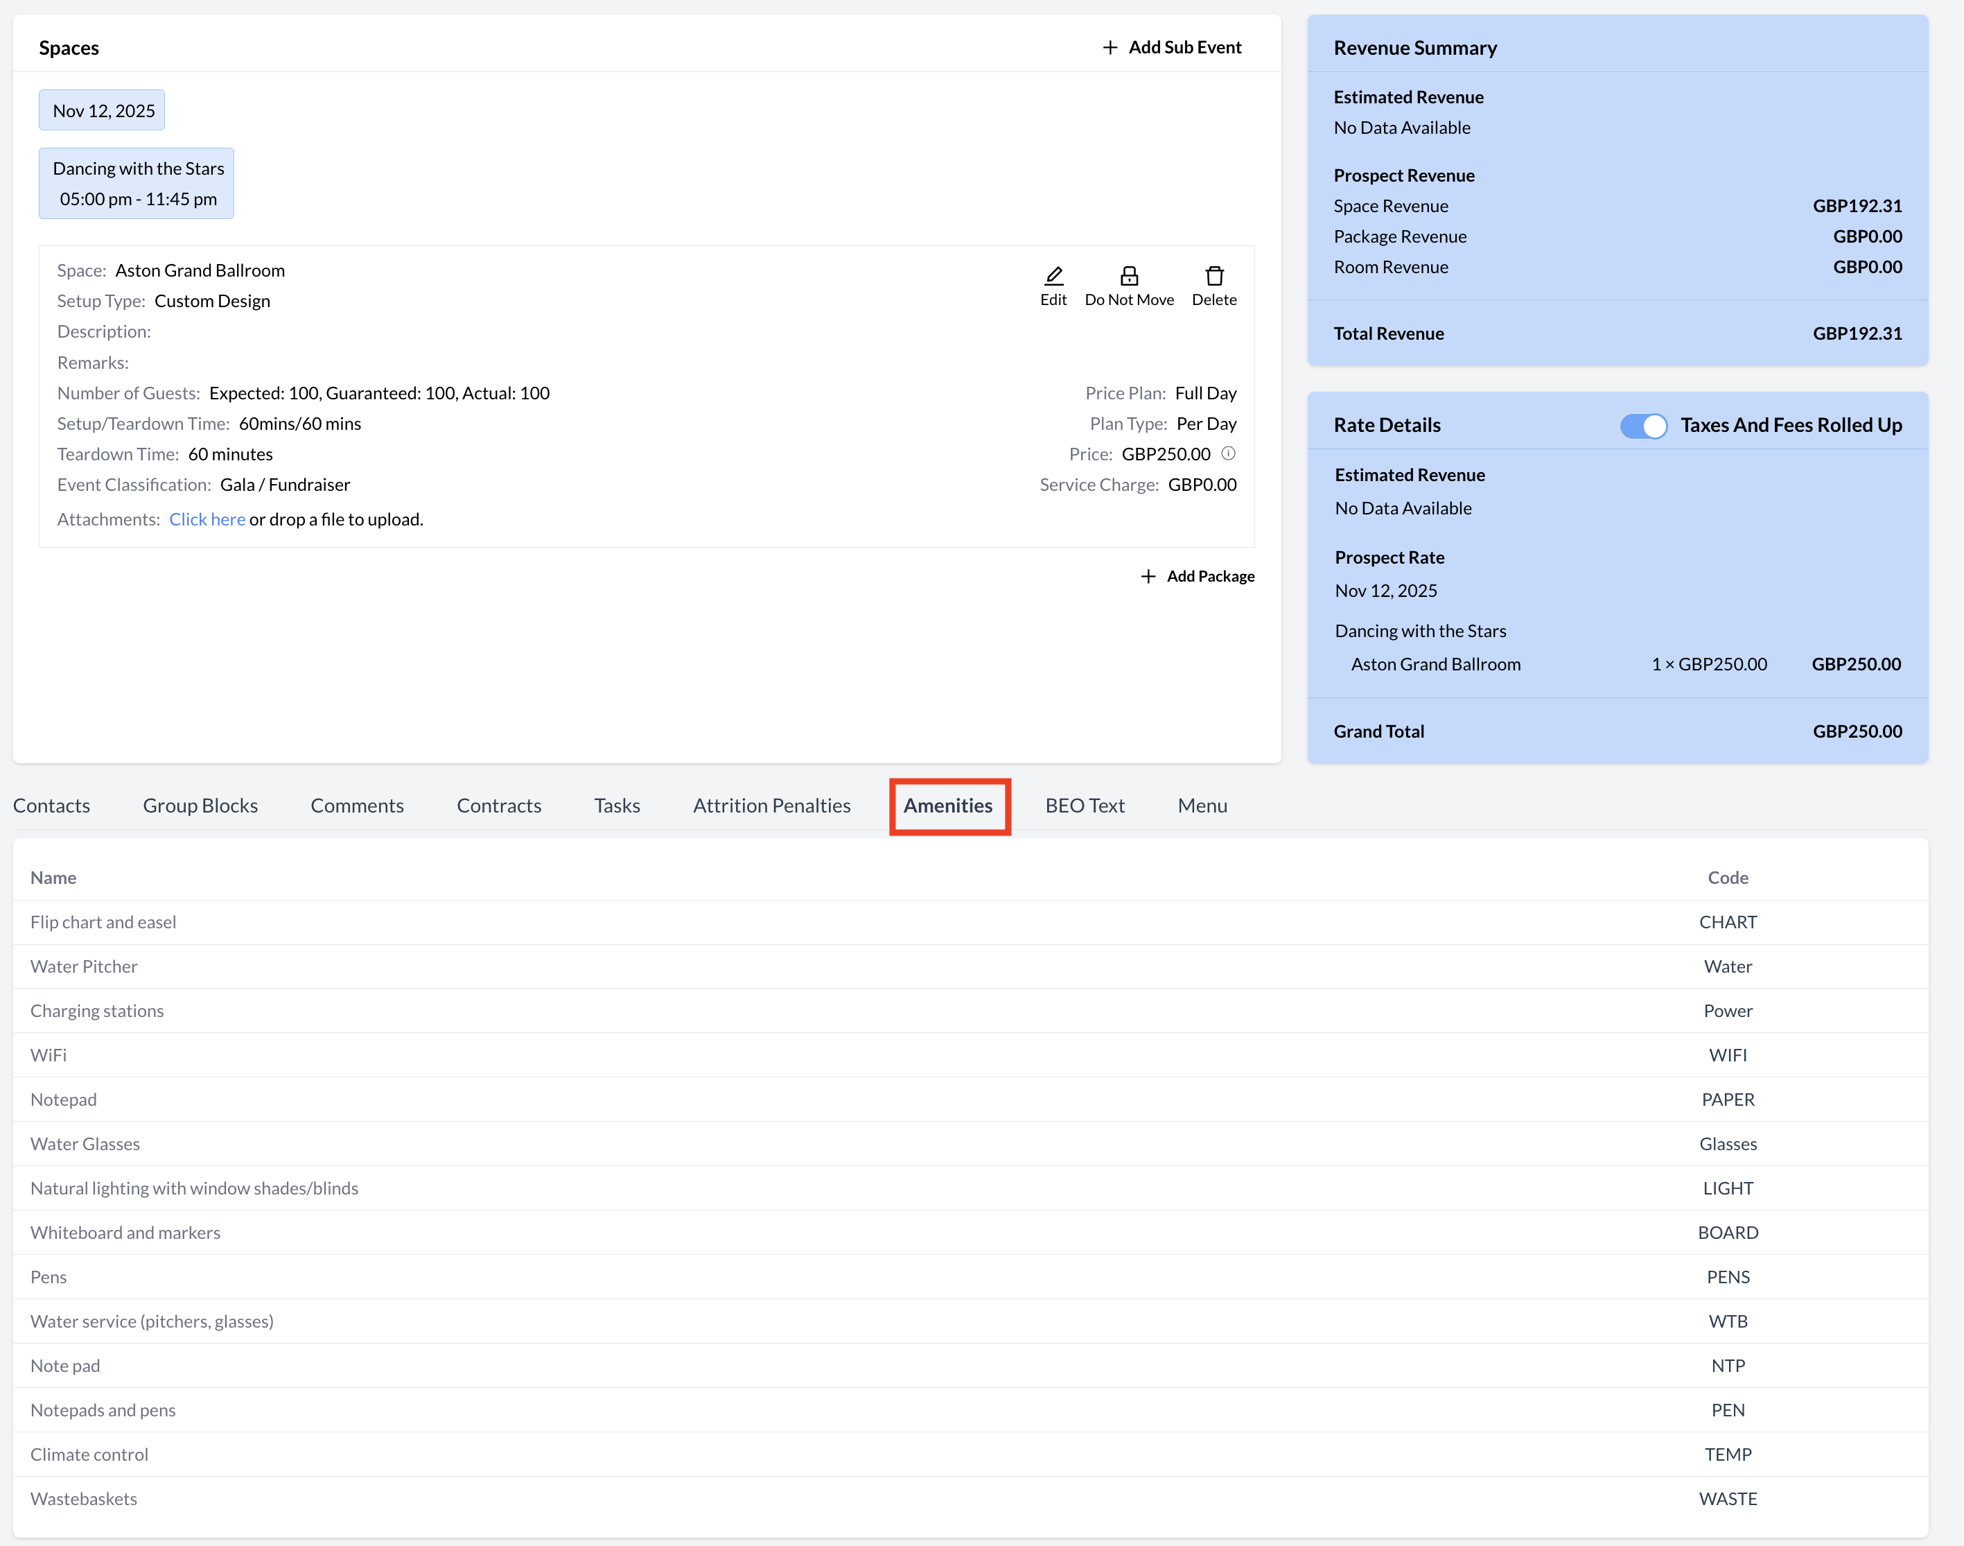The width and height of the screenshot is (1964, 1546).
Task: Switch to the Group Blocks tab
Action: click(x=200, y=805)
